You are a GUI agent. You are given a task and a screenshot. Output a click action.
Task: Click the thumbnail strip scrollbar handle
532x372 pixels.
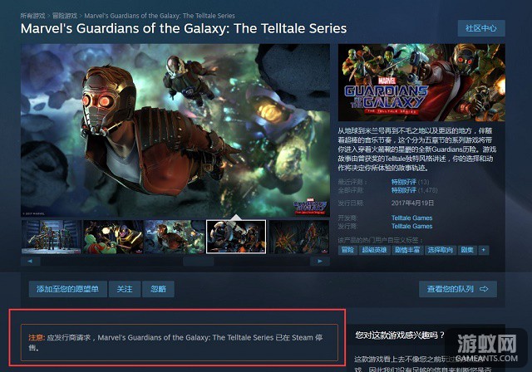pyautogui.click(x=199, y=262)
